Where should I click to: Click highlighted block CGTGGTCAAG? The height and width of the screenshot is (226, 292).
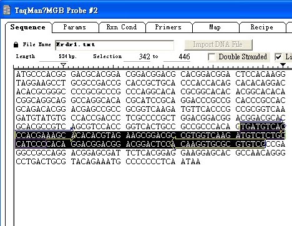click(205, 135)
